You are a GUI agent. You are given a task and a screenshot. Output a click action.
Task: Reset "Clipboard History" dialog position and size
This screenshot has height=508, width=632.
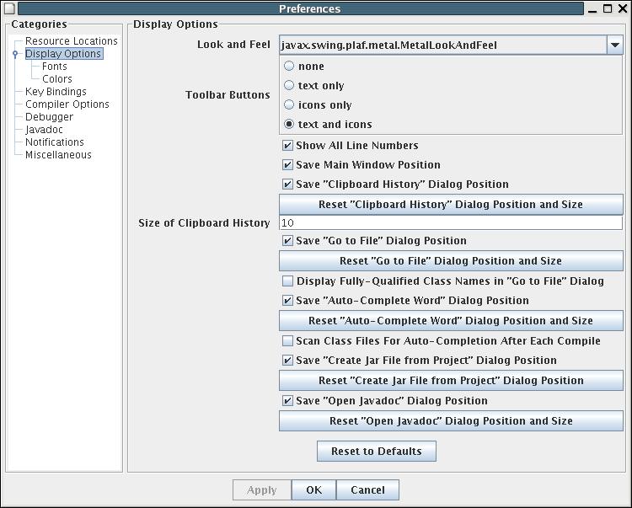pyautogui.click(x=451, y=205)
